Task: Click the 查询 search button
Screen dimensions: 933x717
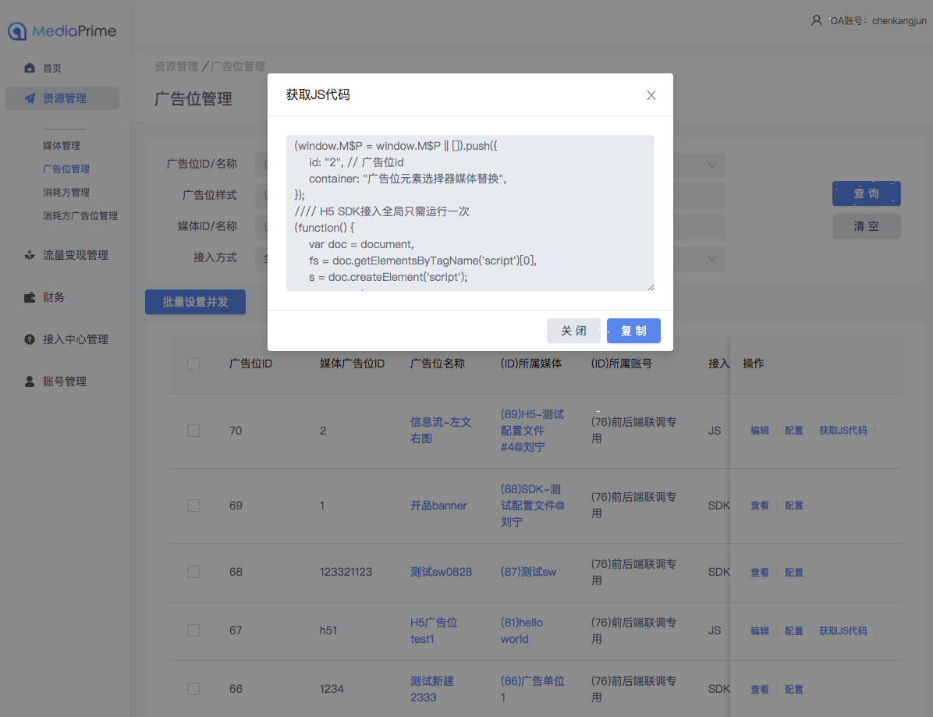Action: [867, 193]
